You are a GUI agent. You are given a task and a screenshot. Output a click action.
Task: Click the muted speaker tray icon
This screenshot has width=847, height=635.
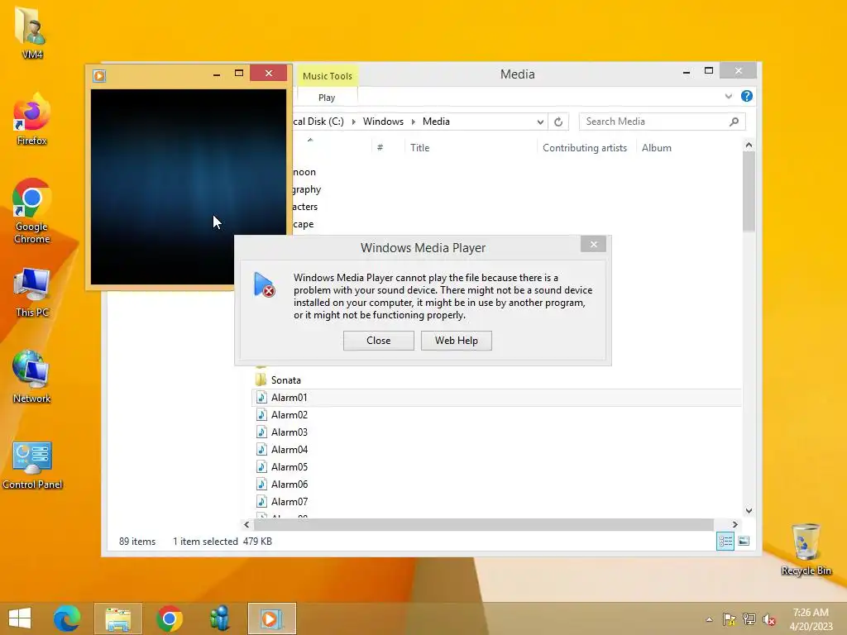coord(769,619)
